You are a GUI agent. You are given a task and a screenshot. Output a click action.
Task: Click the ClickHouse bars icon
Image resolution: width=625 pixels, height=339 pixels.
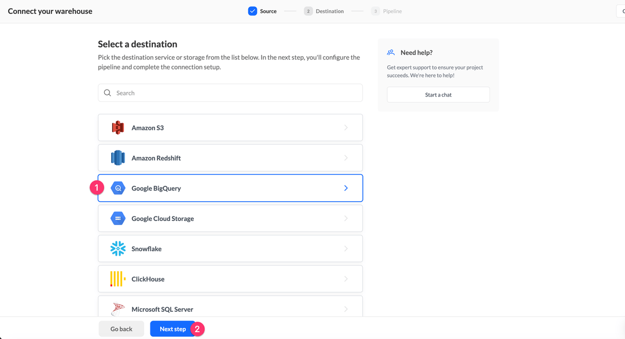[x=117, y=278]
